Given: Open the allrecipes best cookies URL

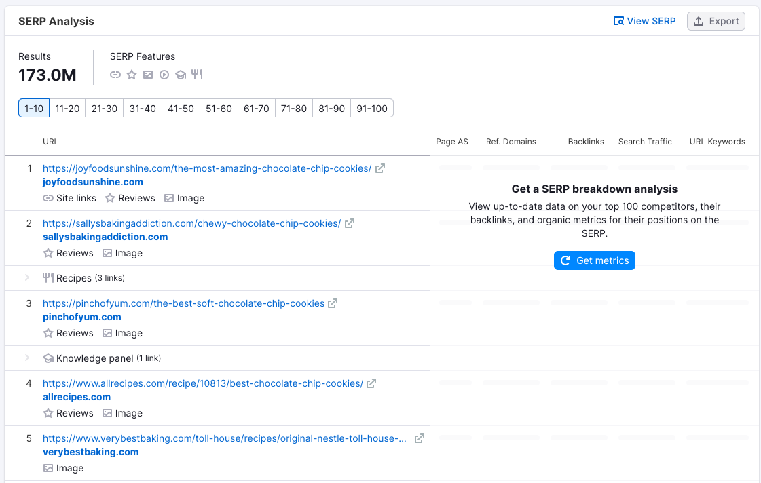Looking at the screenshot, I should pyautogui.click(x=203, y=383).
